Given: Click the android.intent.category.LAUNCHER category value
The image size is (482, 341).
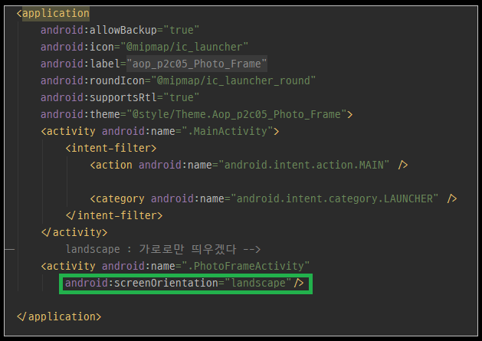Looking at the screenshot, I should coord(334,199).
